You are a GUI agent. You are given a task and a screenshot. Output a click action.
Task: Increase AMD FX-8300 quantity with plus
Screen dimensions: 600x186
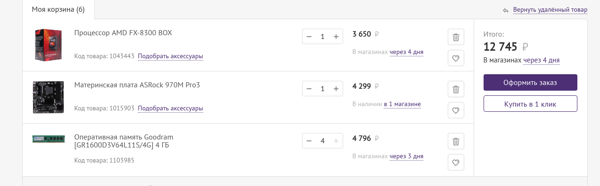coord(336,37)
